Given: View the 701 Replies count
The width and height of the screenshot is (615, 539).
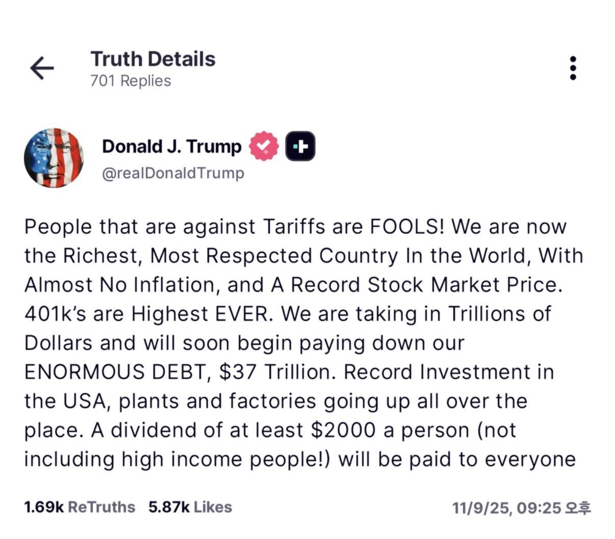Looking at the screenshot, I should click(130, 81).
